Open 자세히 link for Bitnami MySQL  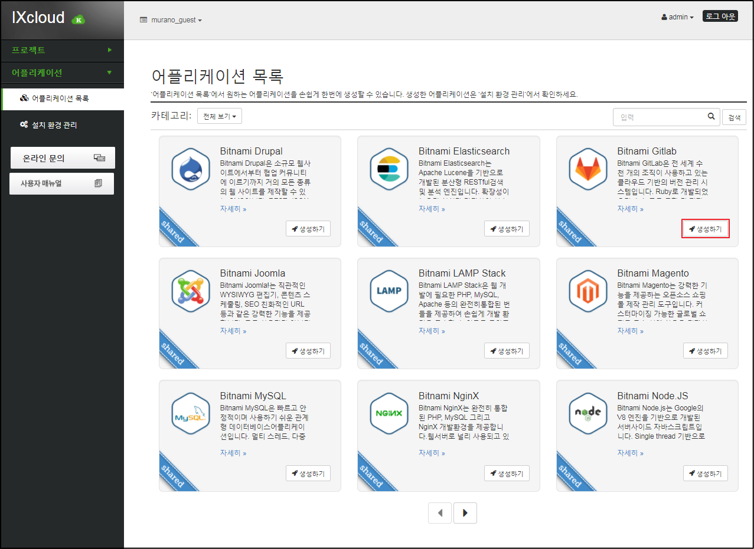[x=233, y=453]
